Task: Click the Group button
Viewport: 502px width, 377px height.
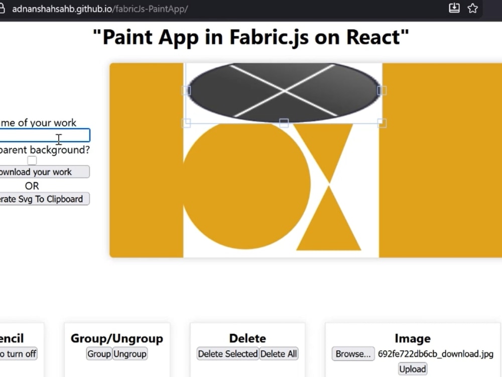Action: click(x=99, y=354)
